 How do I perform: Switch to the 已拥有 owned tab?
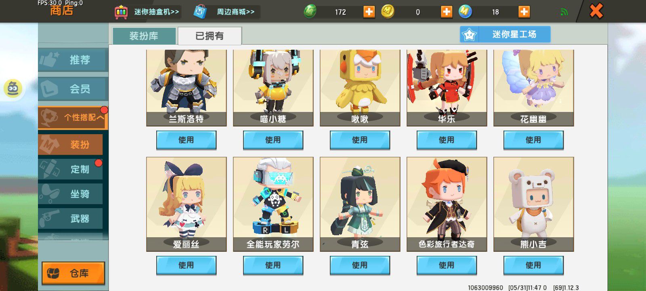pos(210,36)
